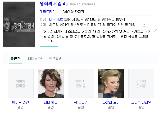Close the description popup with the X
The image size is (159, 113).
point(155,31)
